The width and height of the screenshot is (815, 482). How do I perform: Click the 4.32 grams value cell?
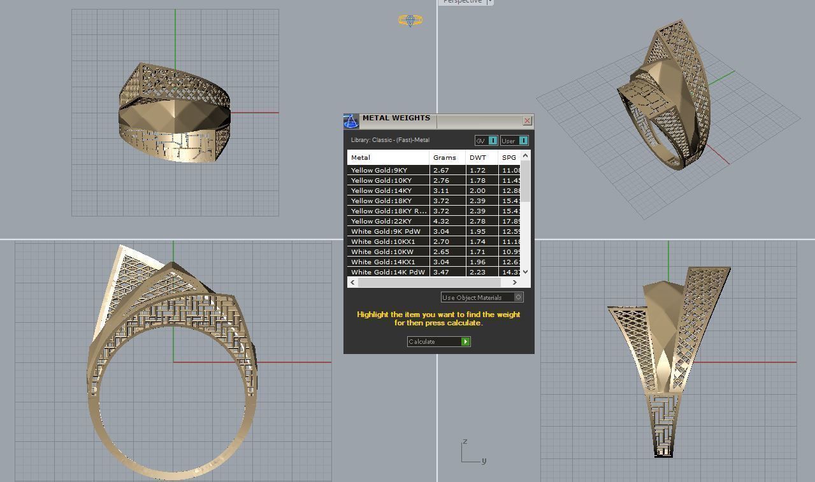tap(447, 221)
